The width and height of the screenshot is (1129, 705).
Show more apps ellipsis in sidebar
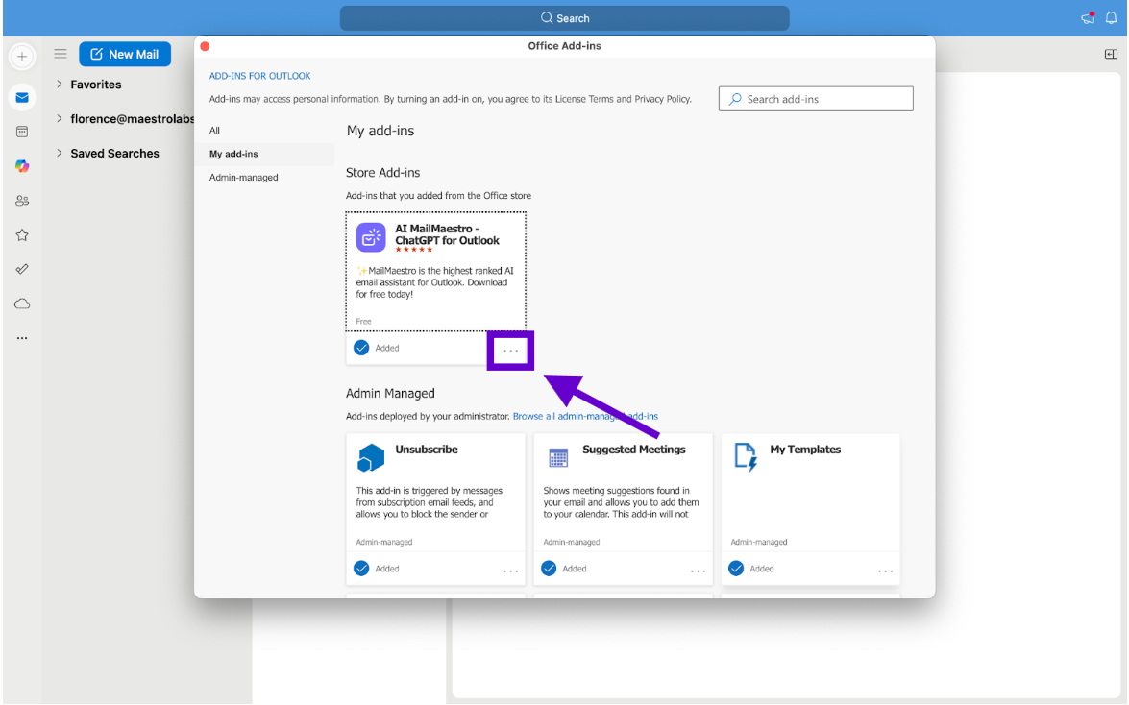pos(22,338)
